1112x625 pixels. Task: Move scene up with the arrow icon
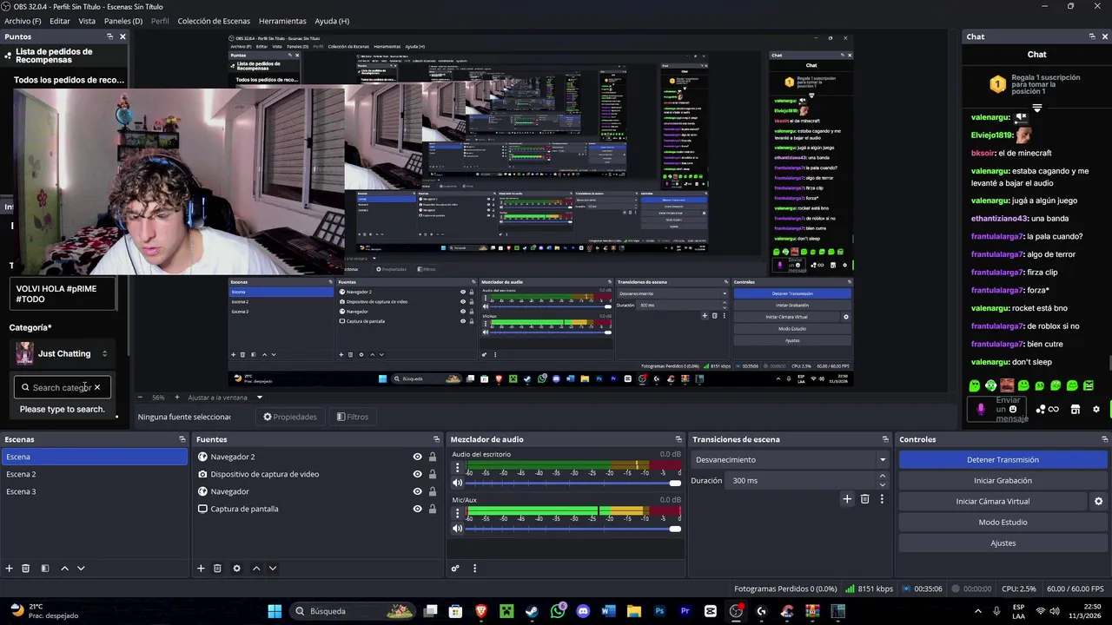64,569
